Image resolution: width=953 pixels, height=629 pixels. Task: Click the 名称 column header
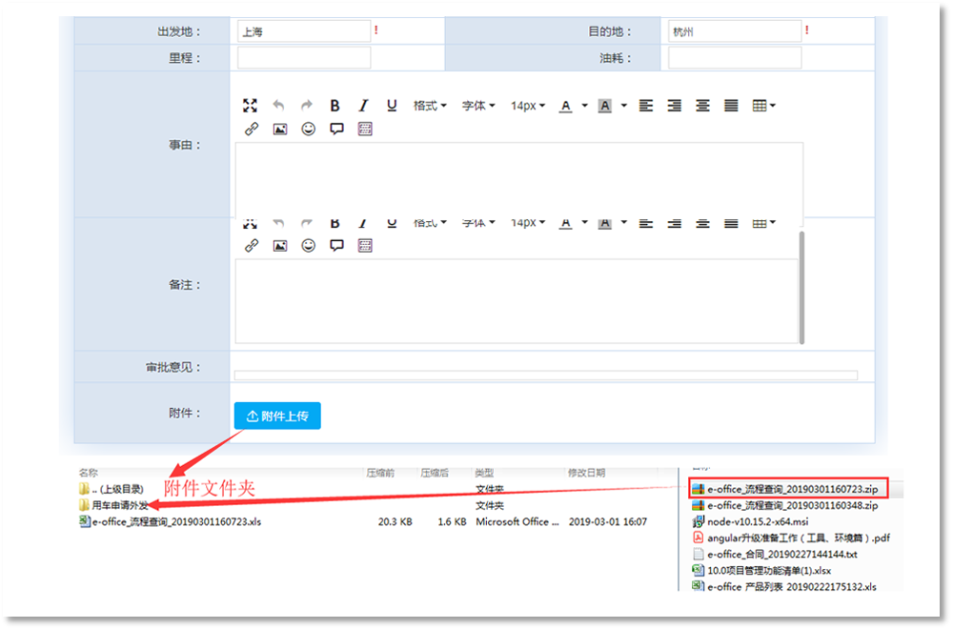click(88, 473)
